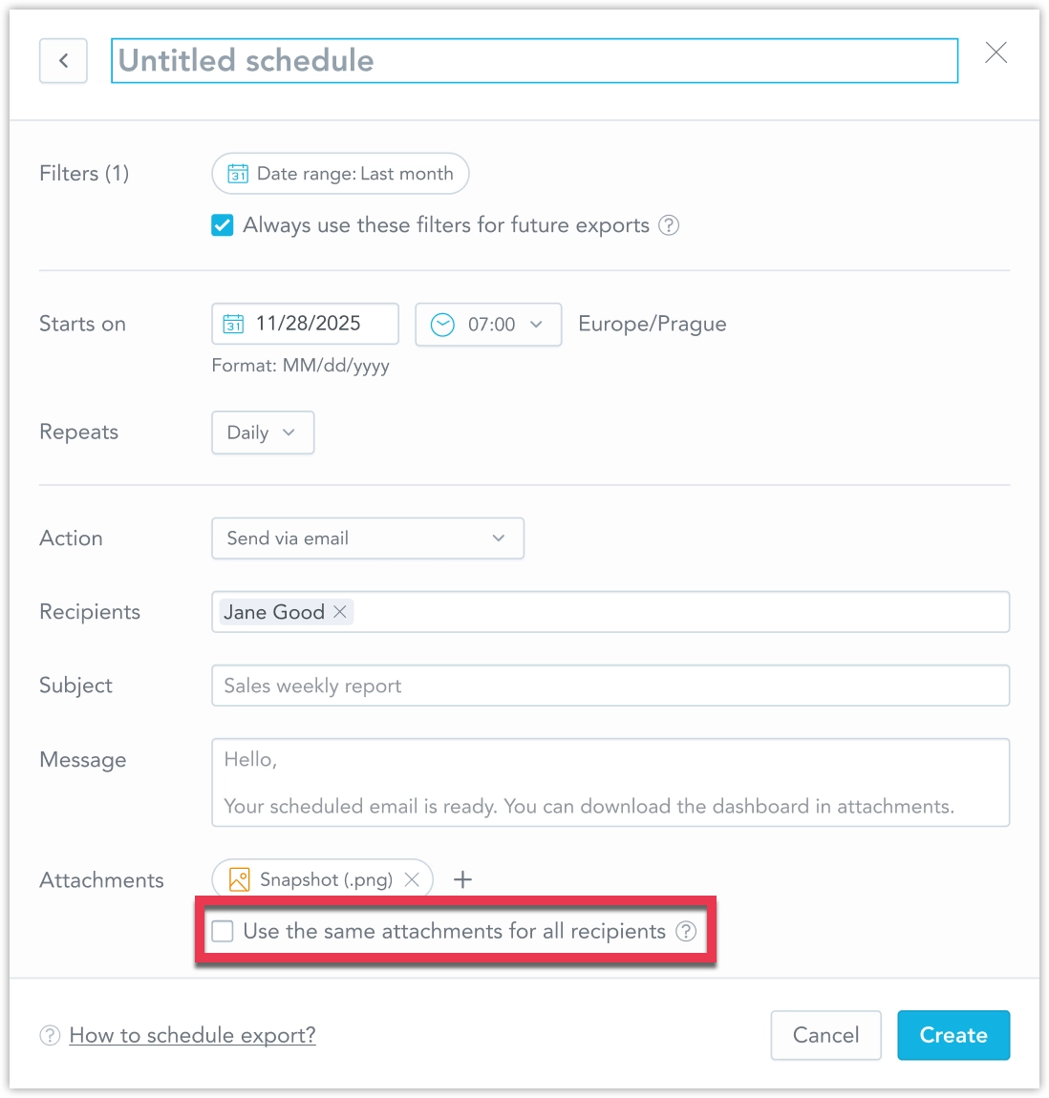Click the clock icon in the time picker

(x=442, y=325)
